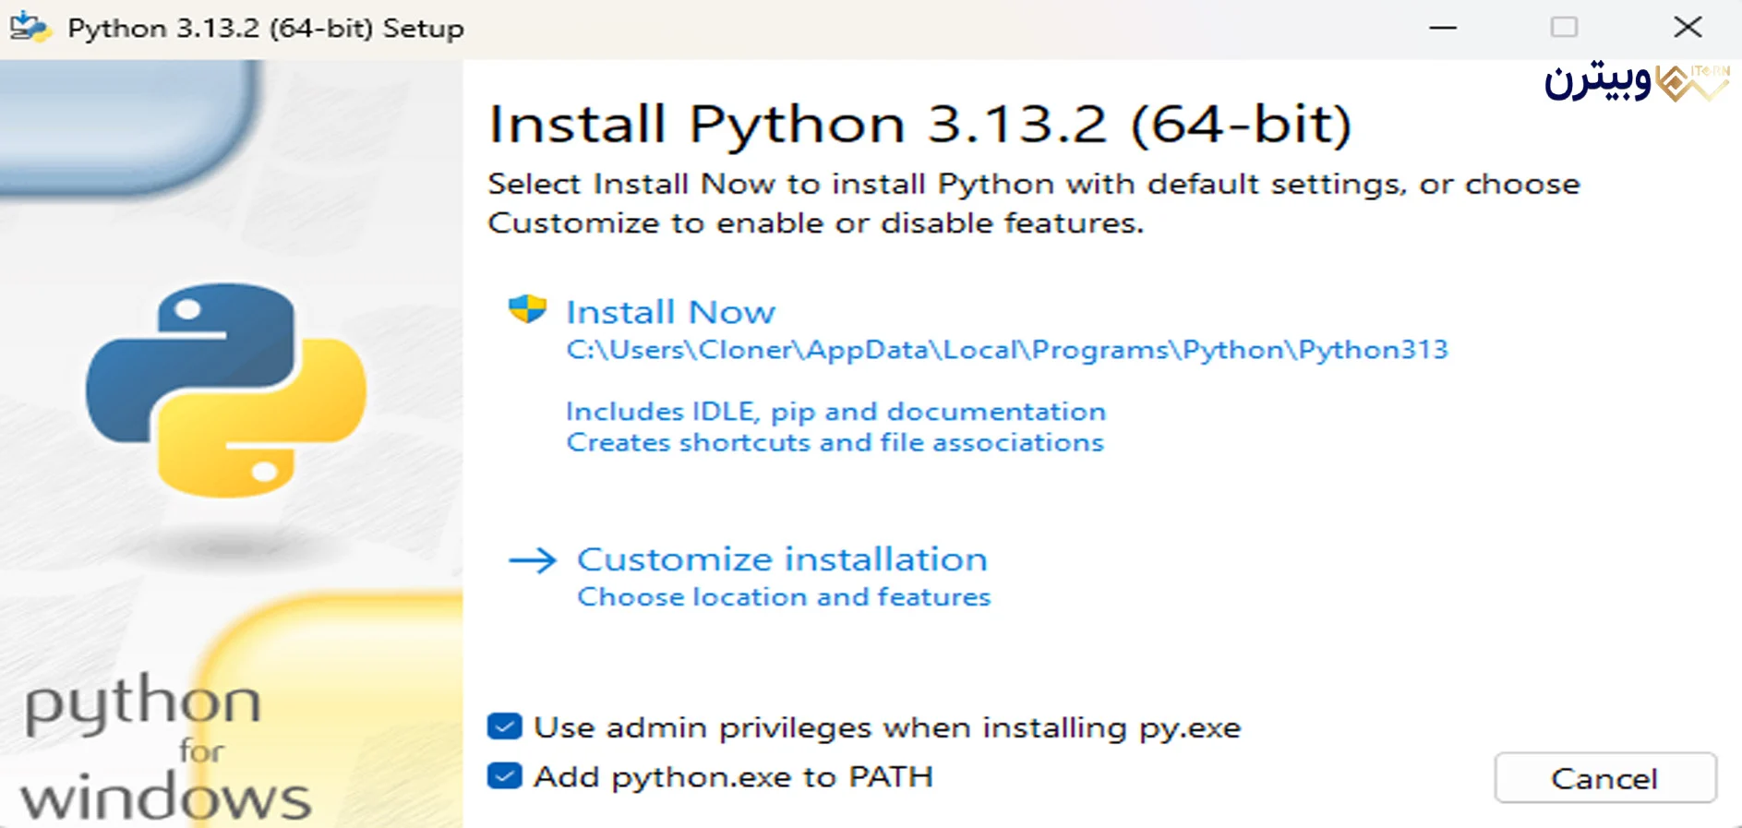Click the Python setup icon in title bar
The width and height of the screenshot is (1742, 828).
click(x=30, y=28)
